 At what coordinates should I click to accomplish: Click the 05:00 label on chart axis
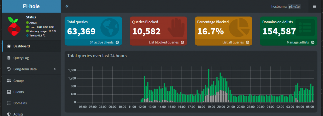click(x=310, y=107)
